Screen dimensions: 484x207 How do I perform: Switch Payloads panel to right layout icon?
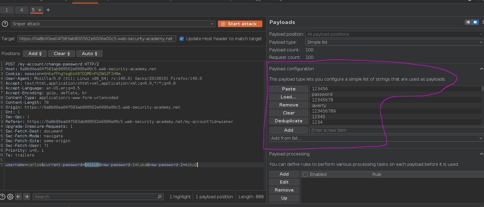(x=475, y=22)
